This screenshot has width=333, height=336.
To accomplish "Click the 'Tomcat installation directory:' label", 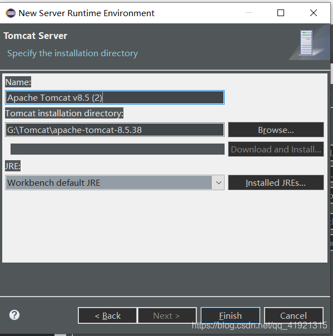I will pos(64,113).
